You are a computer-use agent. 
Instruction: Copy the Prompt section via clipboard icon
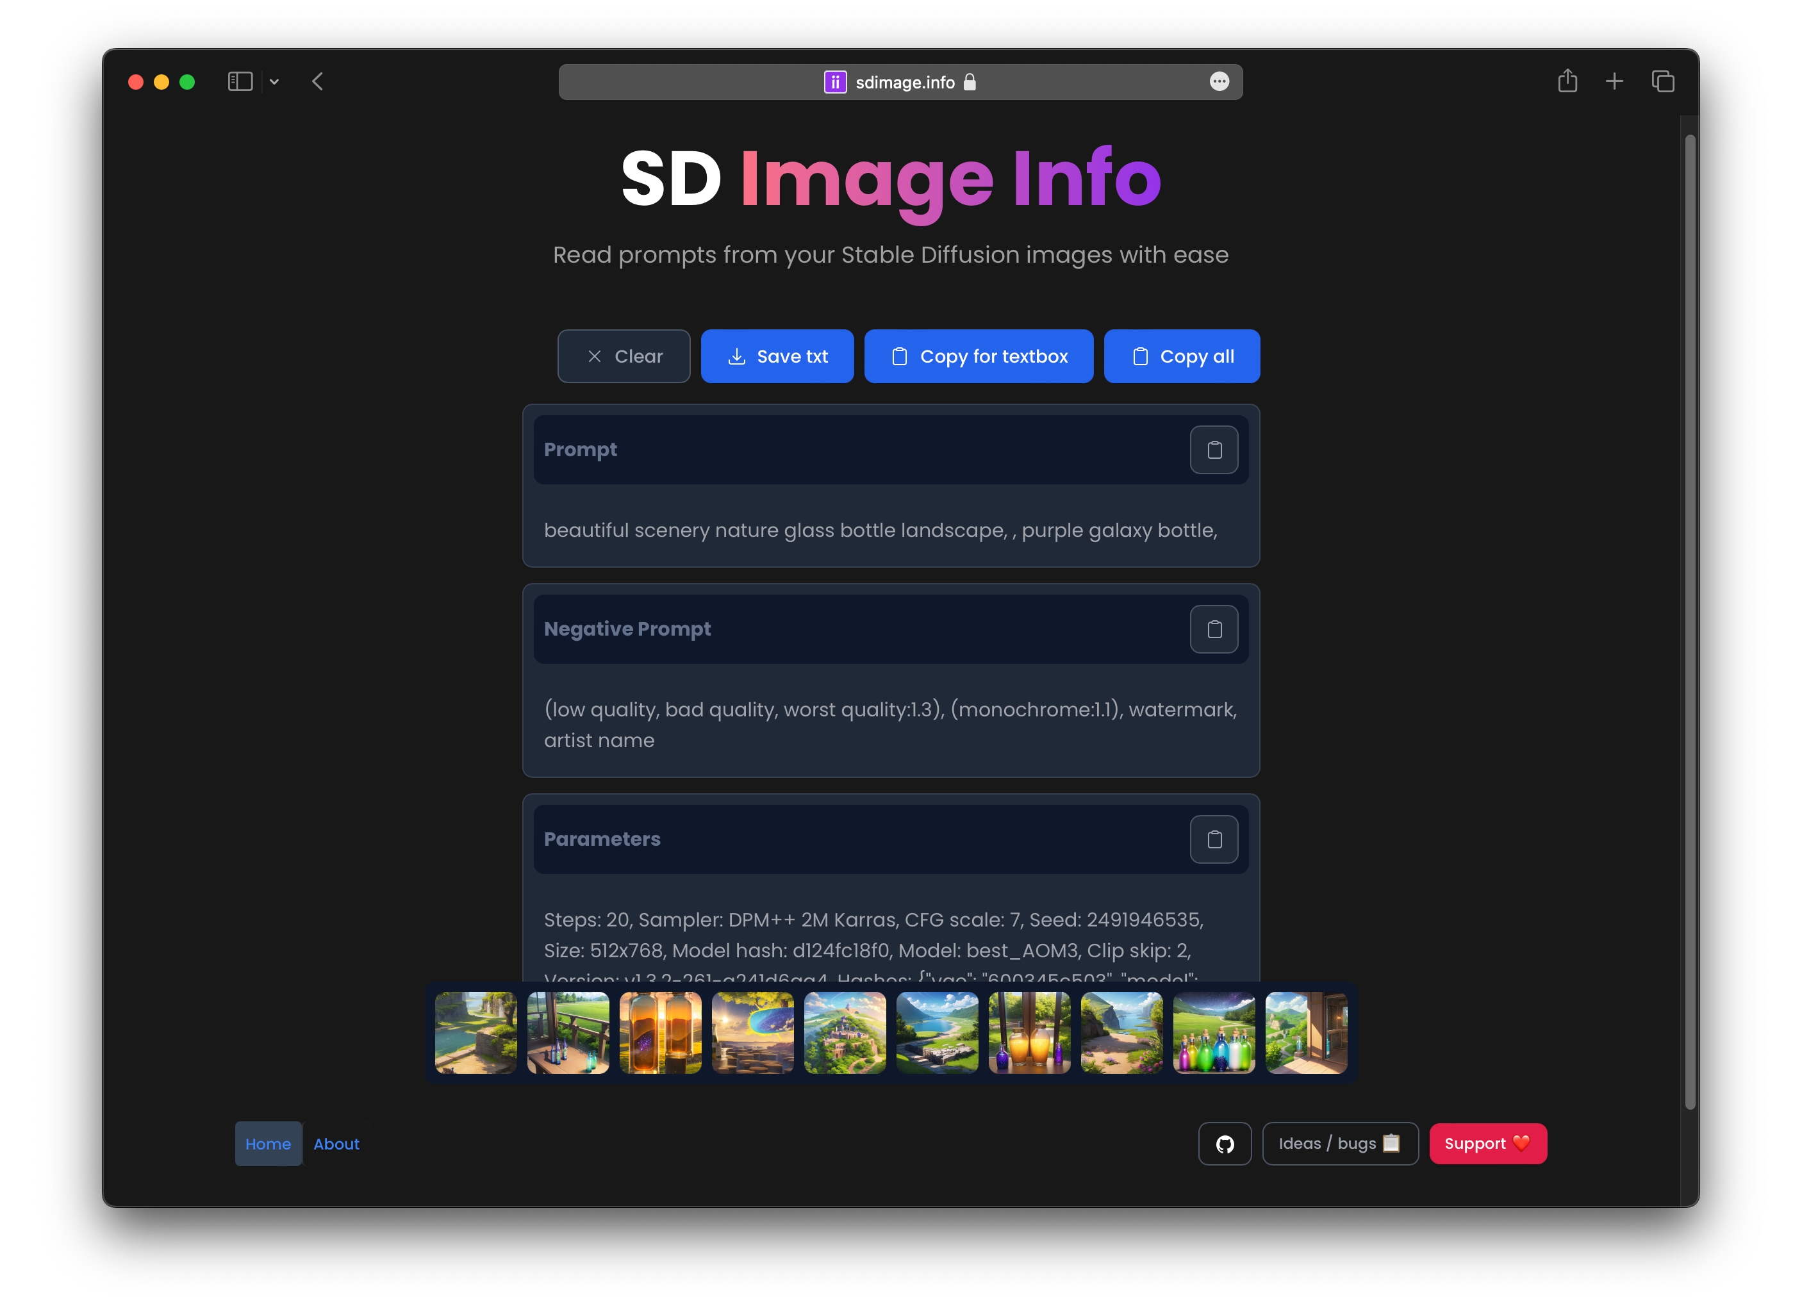click(1213, 450)
